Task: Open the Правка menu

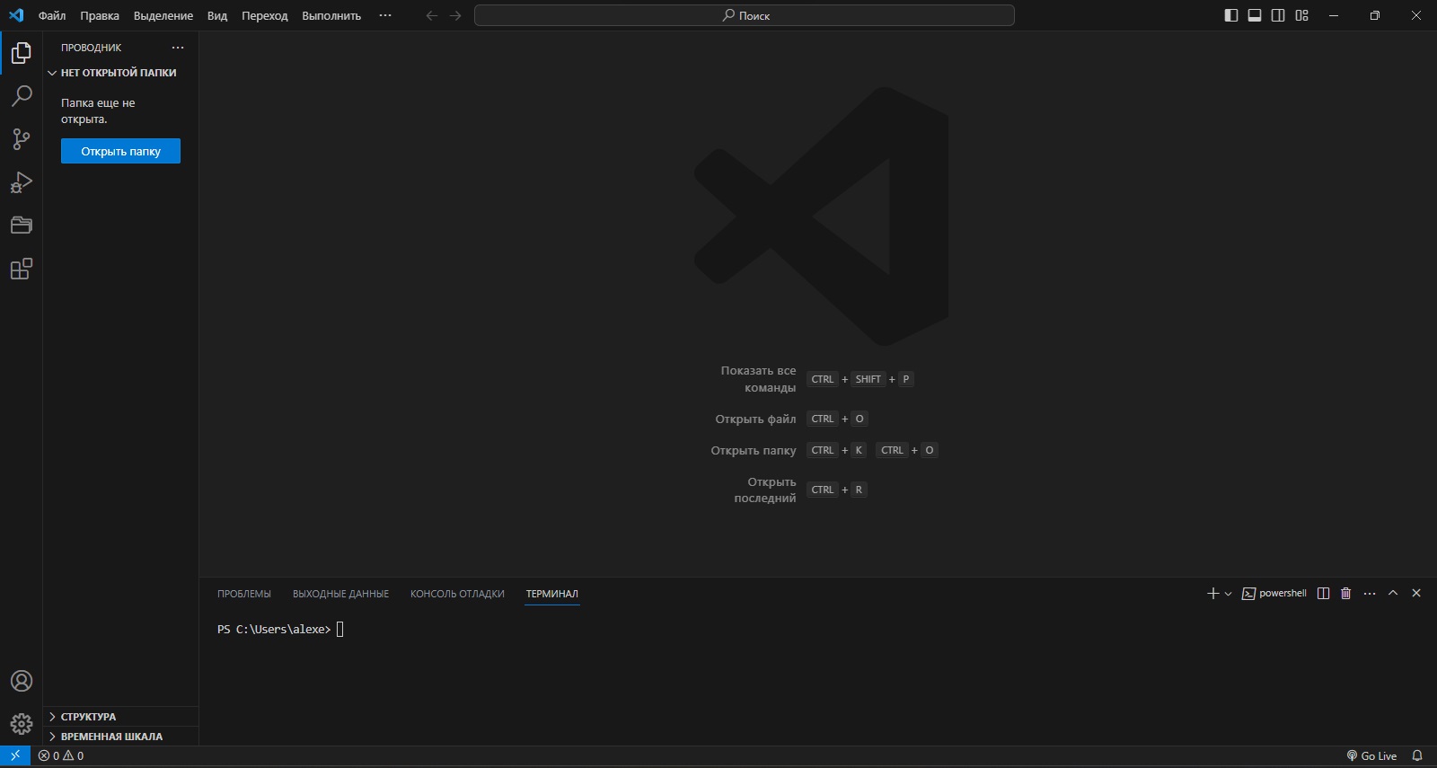Action: click(x=100, y=15)
